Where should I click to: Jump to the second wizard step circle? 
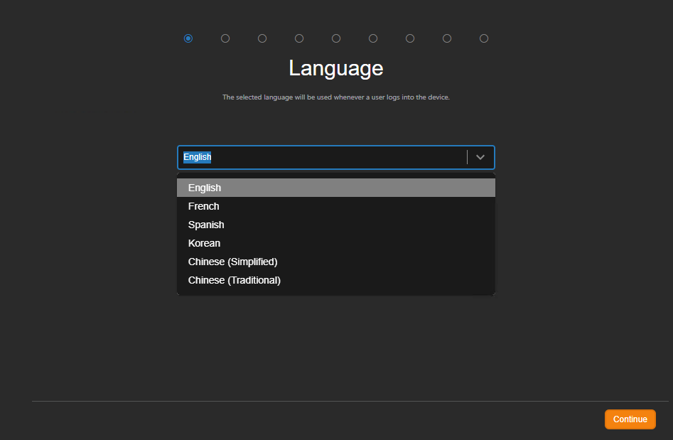point(225,38)
